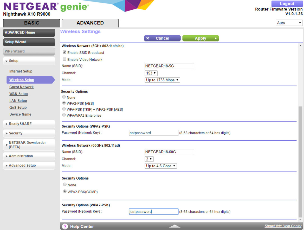Open the 5GHz Channel 153 dropdown
This screenshot has width=304, height=230.
(x=151, y=73)
